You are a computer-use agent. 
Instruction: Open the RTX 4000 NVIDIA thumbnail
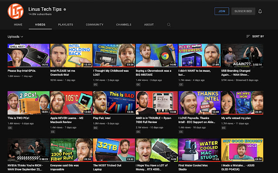click(157, 150)
